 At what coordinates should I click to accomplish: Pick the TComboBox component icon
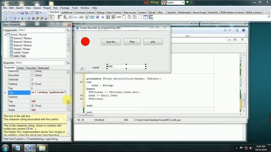113,17
